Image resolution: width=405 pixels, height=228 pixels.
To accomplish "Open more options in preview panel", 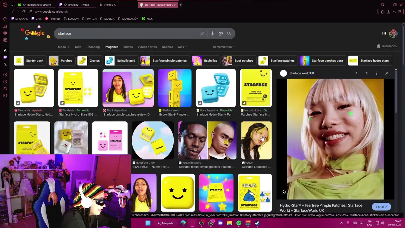I will 377,73.
